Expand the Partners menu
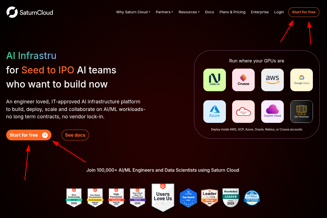 coord(164,12)
